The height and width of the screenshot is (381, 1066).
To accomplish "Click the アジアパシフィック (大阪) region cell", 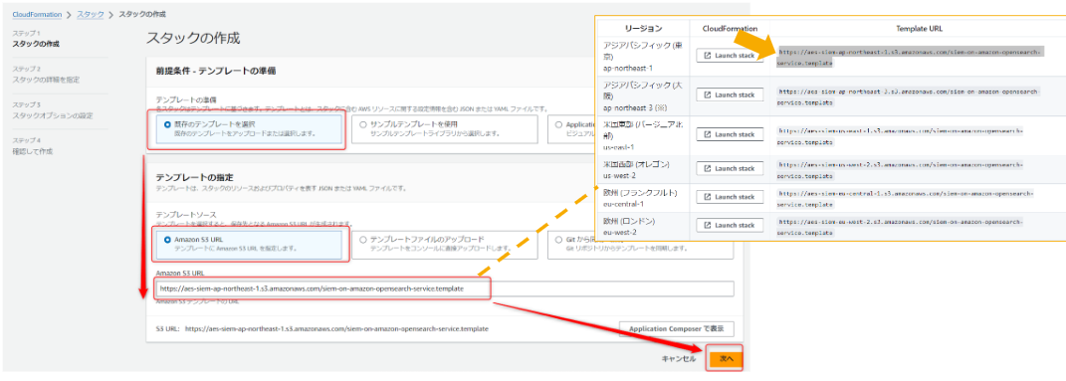I will point(642,95).
